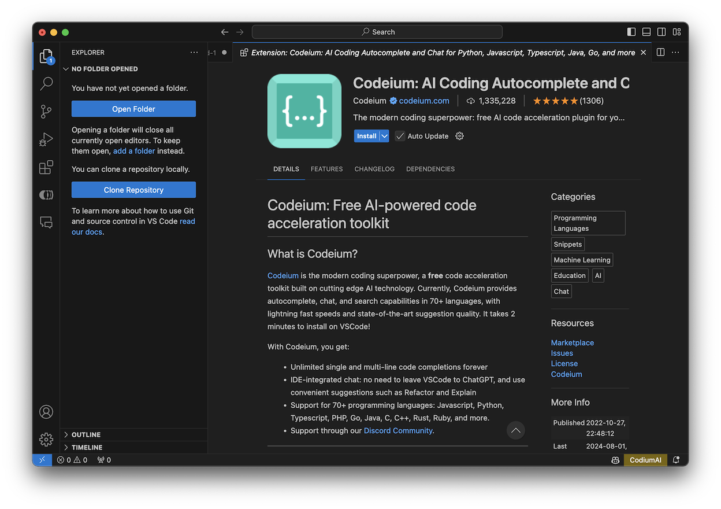Click the remote window status icon

(x=42, y=460)
